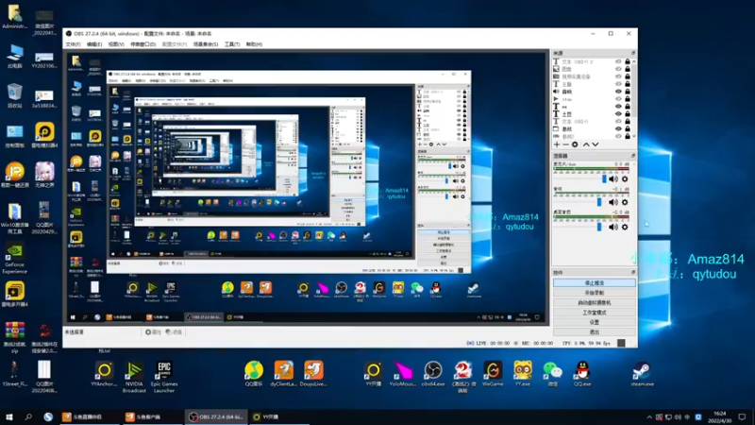755x425 pixels.
Task: Open the 编辑(E) menu
Action: coord(94,44)
